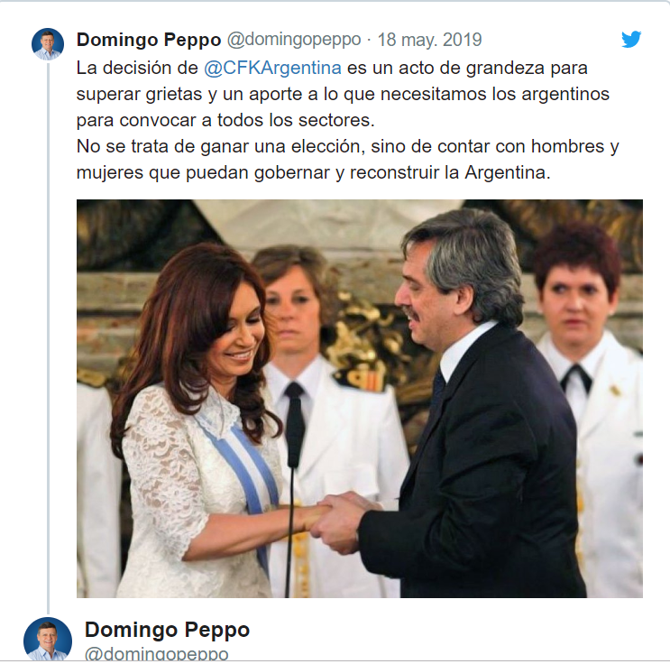Open the larger profile avatar below the photo
Screen dimensions: 670x664
click(48, 640)
